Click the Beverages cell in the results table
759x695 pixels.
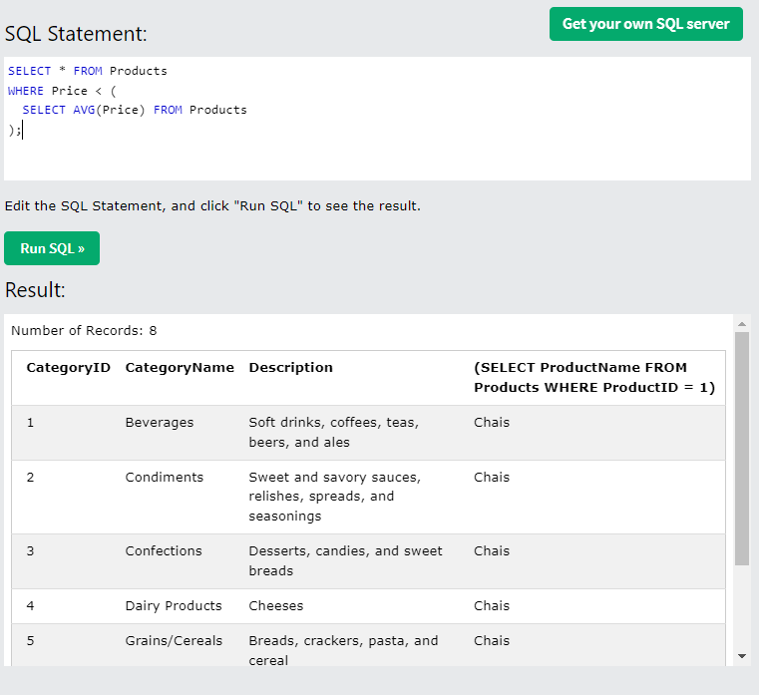[160, 423]
